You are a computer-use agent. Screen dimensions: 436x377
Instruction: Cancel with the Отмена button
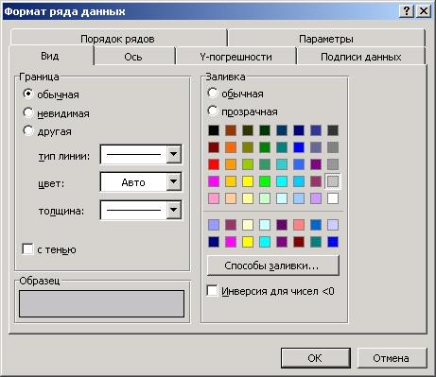pyautogui.click(x=392, y=358)
